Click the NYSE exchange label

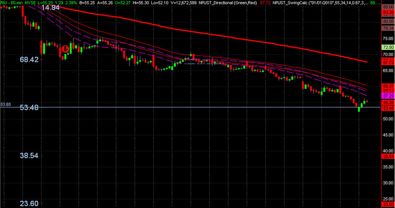point(30,3)
